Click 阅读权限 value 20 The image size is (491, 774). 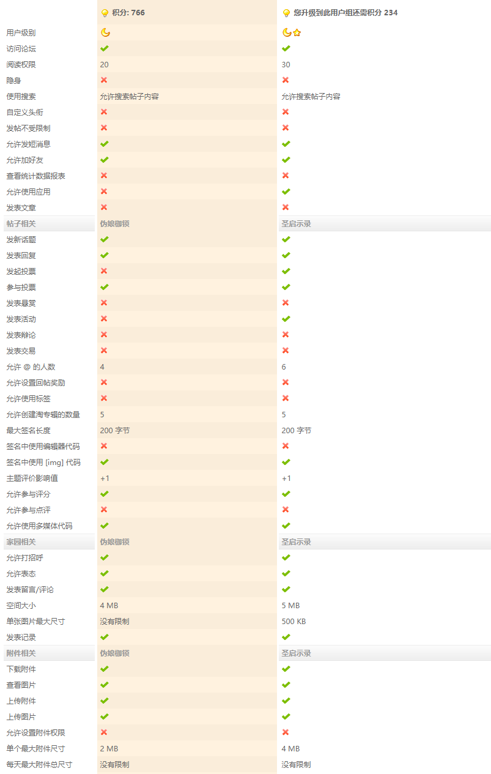pos(105,64)
